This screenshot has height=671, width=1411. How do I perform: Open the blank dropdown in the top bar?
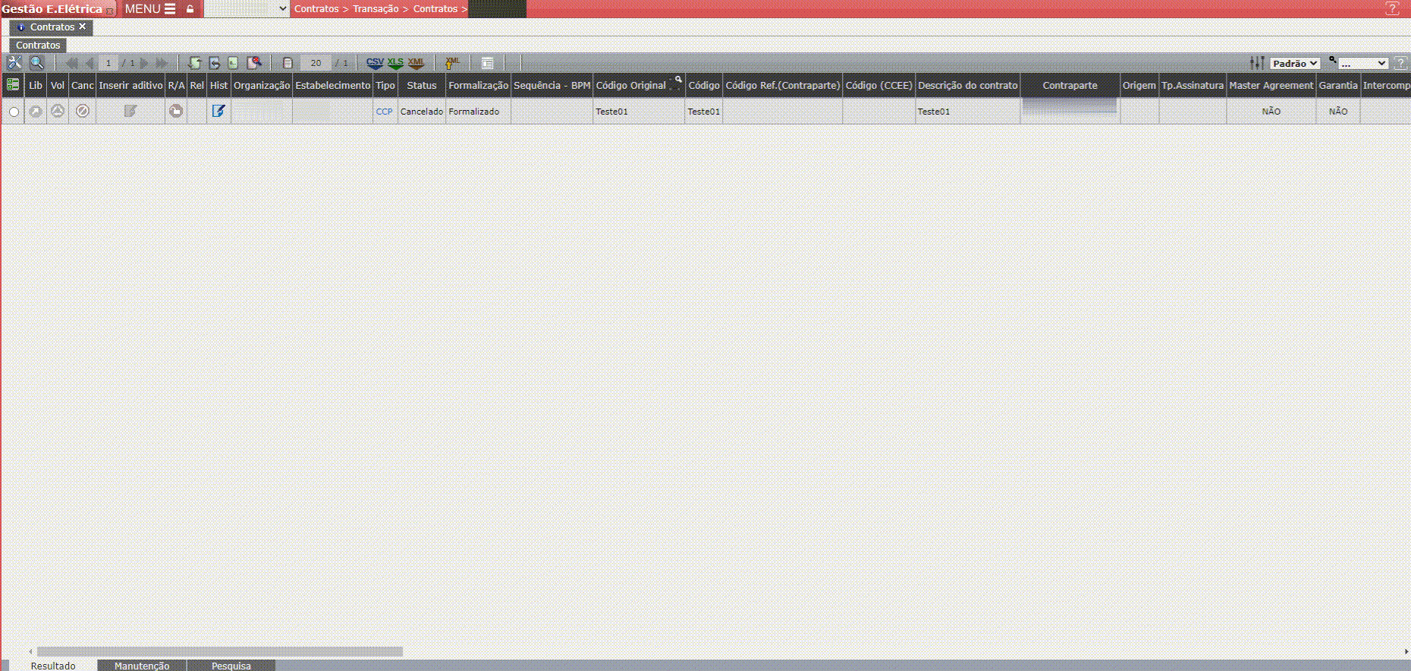pos(247,9)
